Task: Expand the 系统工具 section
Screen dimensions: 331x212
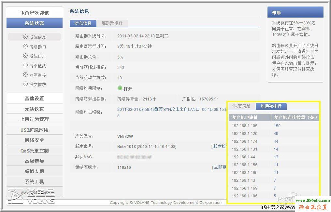Action: pos(34,181)
